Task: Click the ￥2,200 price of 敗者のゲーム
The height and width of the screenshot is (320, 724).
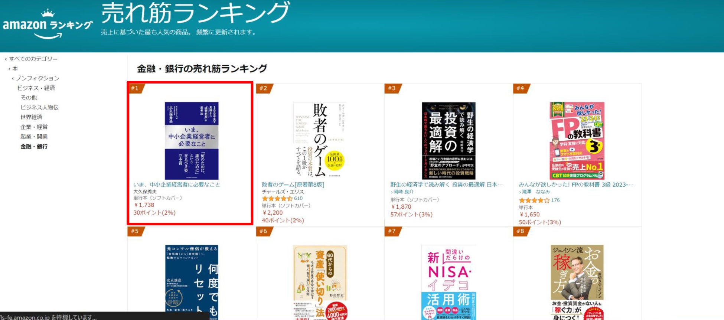Action: (x=272, y=213)
